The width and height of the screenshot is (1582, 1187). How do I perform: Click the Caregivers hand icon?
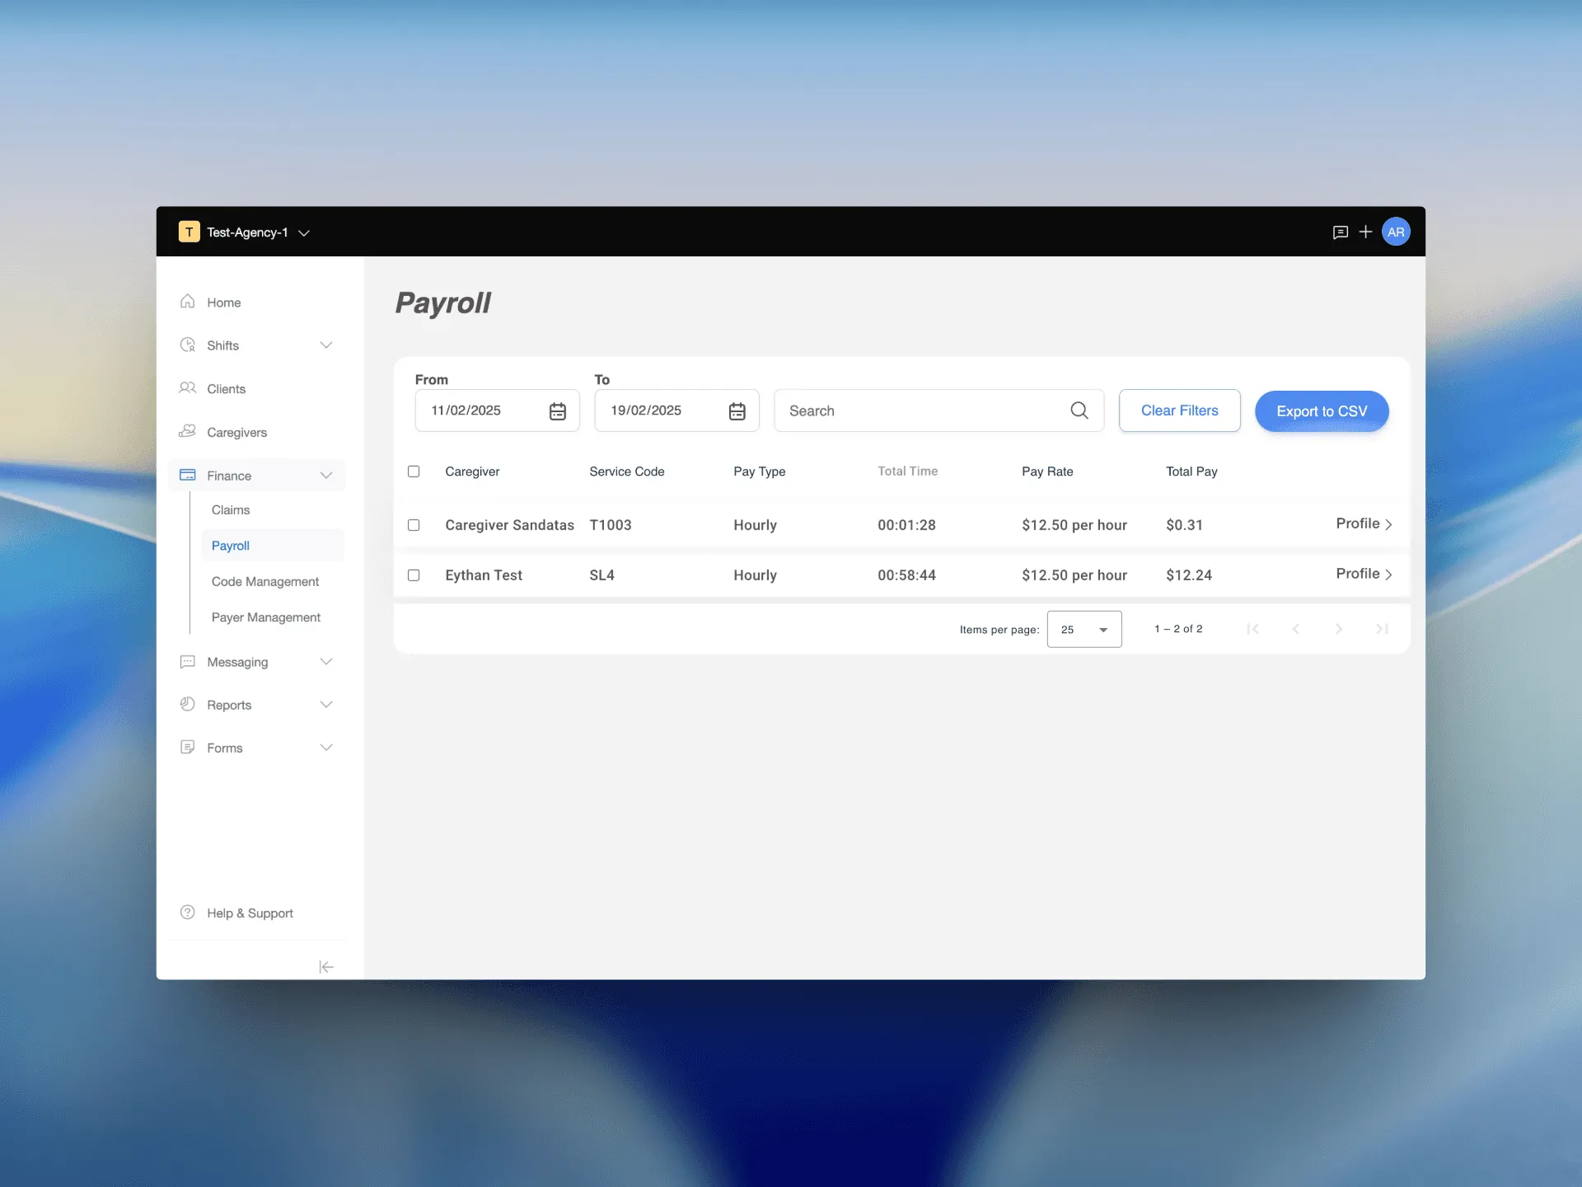(x=188, y=431)
